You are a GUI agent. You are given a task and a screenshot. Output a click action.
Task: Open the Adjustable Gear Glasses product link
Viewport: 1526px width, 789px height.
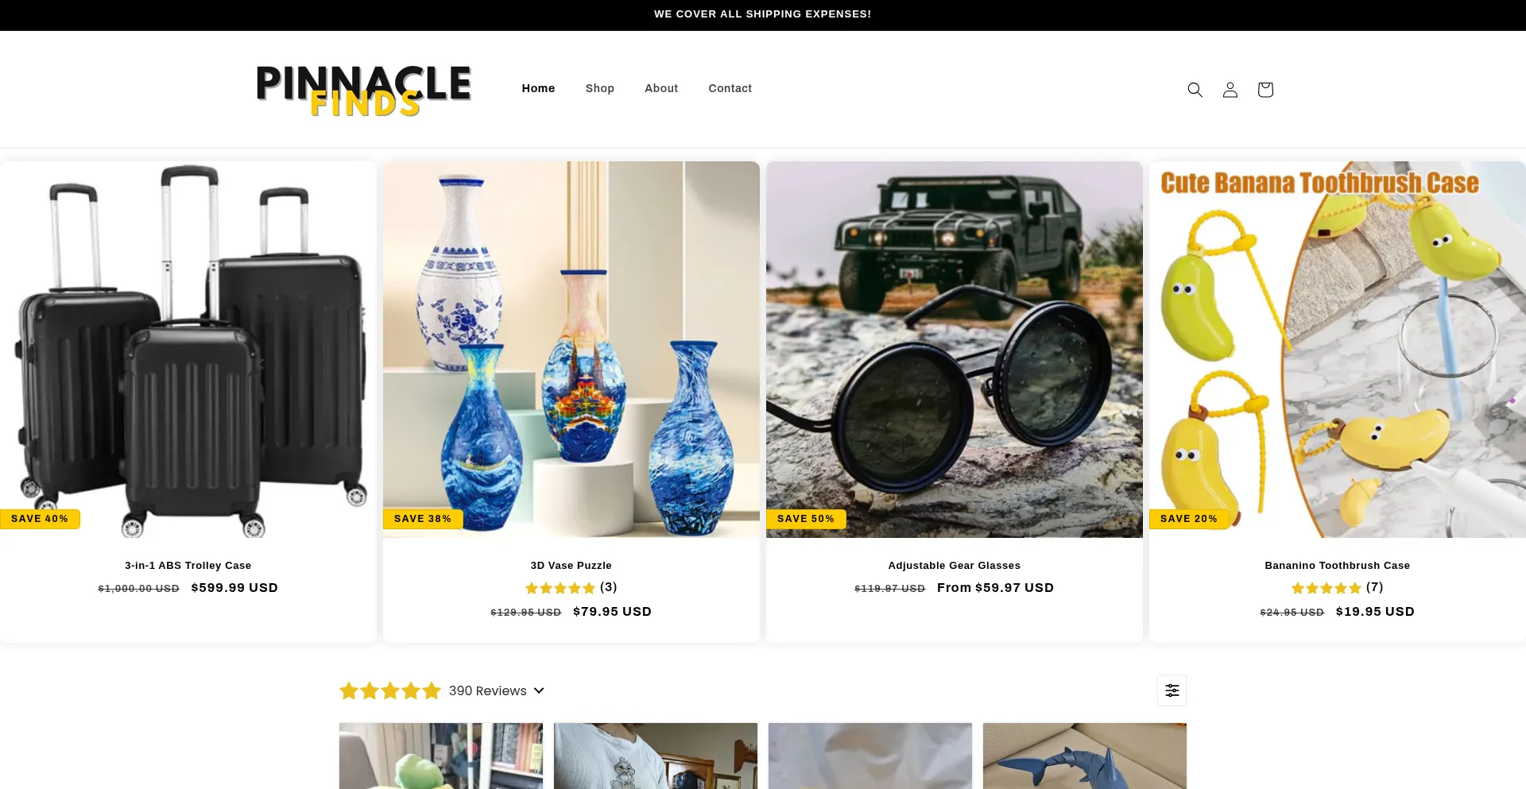point(954,566)
